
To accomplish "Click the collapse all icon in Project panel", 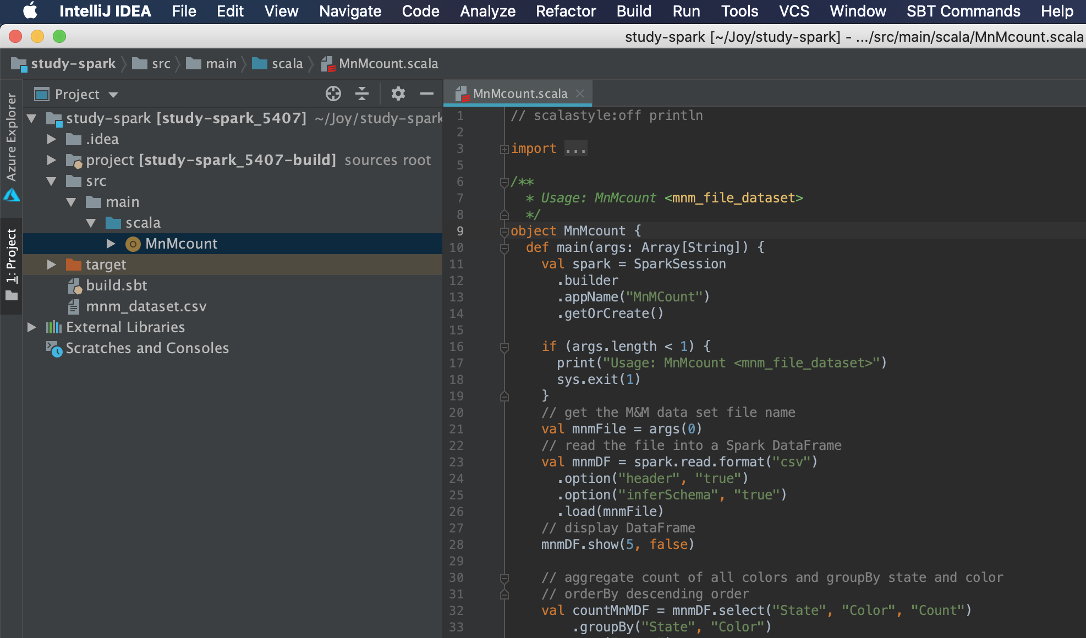I will [361, 94].
